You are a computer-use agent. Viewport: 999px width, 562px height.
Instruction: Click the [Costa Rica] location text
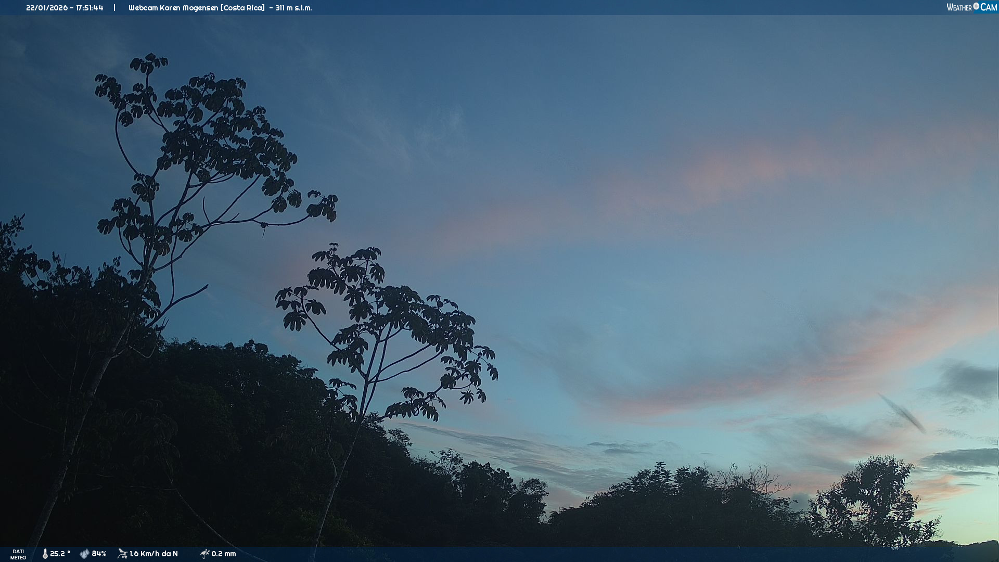242,8
